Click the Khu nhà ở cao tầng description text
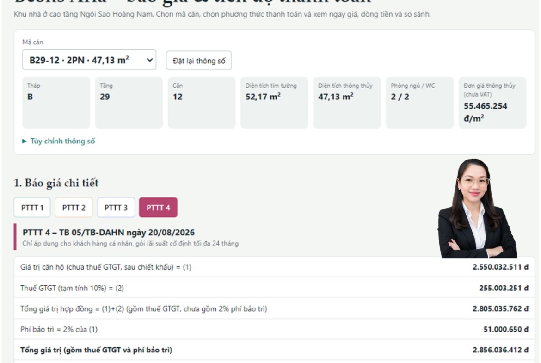 pyautogui.click(x=222, y=14)
